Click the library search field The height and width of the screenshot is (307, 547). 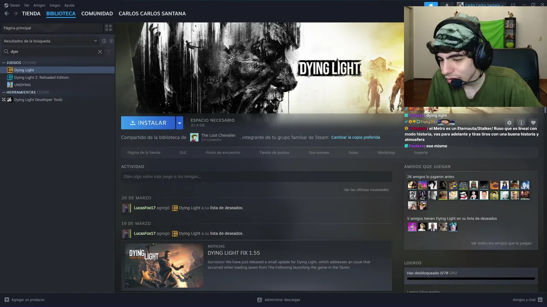coord(52,52)
